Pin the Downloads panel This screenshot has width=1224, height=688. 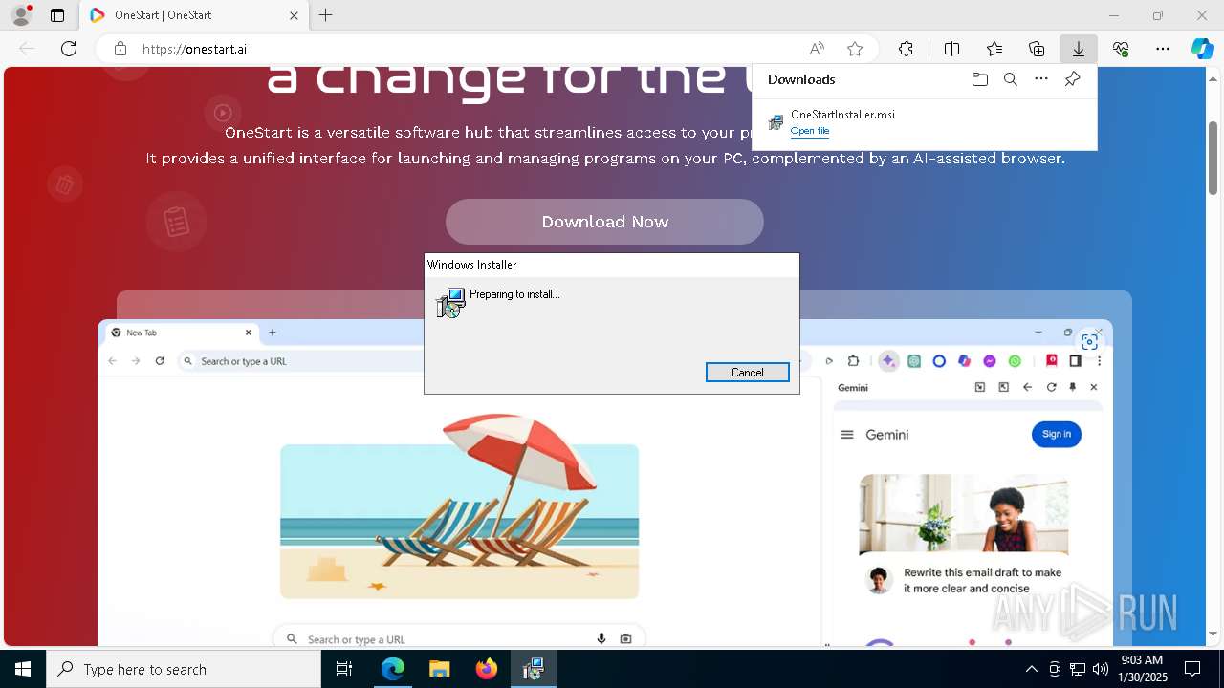pos(1072,79)
